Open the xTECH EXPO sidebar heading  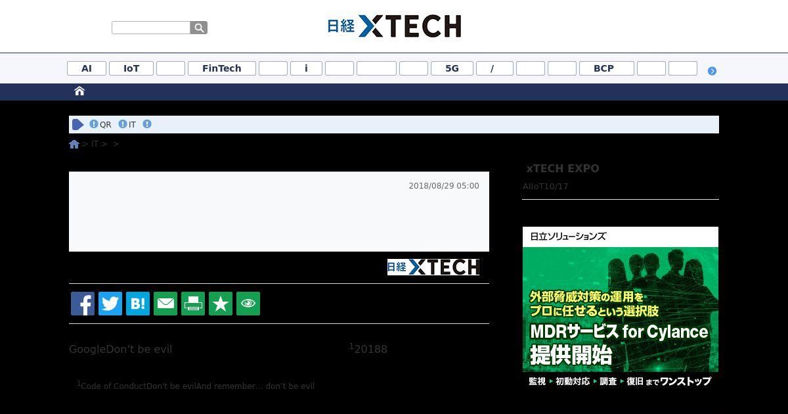coord(563,168)
